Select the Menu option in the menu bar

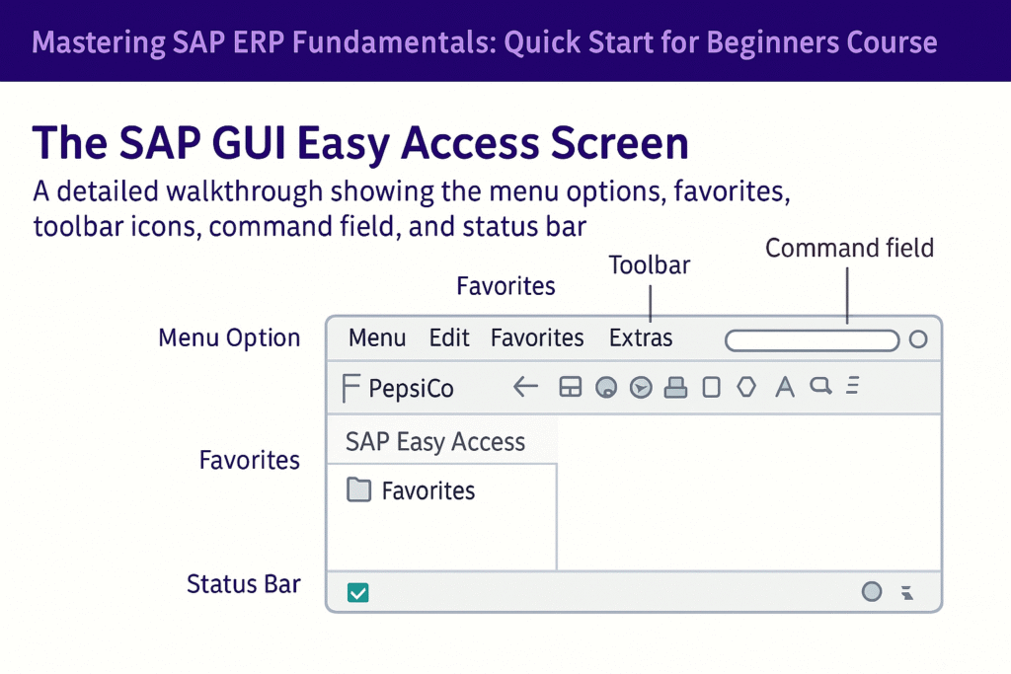[x=376, y=337]
